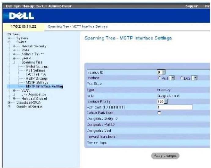The height and width of the screenshot is (168, 211).
Task: Open the Support link in the top bar
Action: coord(192,6)
